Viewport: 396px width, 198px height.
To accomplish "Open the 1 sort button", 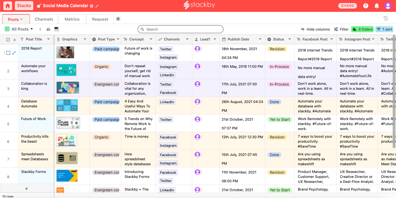I will click(x=384, y=29).
